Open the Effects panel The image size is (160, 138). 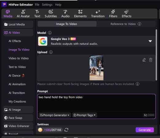click(x=127, y=14)
